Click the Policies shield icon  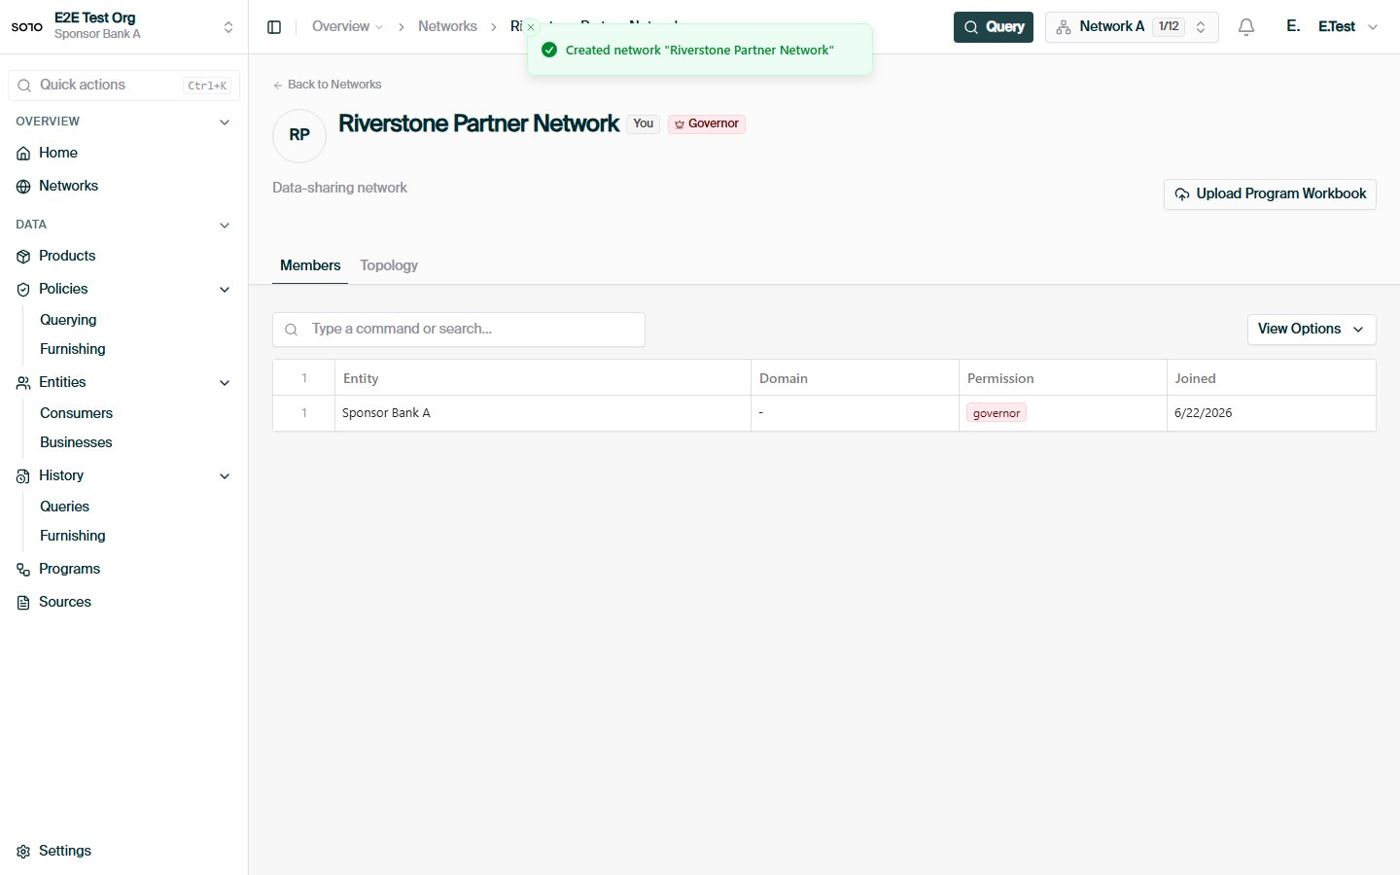point(23,290)
